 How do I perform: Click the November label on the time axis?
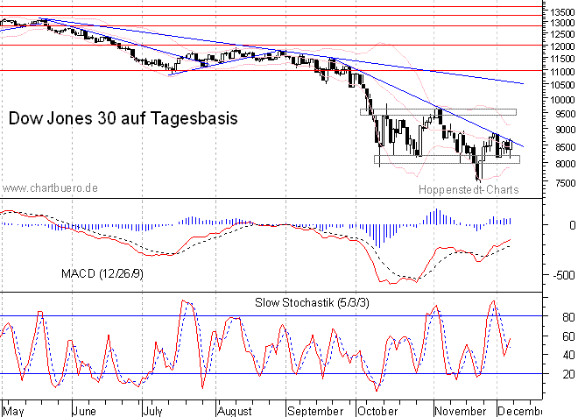click(x=461, y=411)
